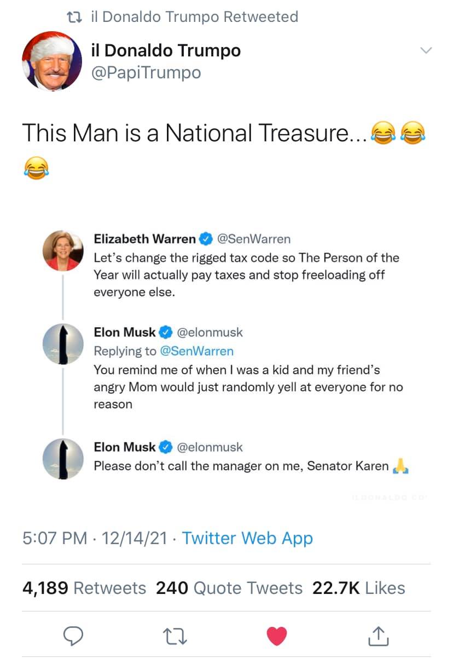The image size is (453, 663).
Task: Click the Twitter Web App link
Action: pyautogui.click(x=247, y=538)
